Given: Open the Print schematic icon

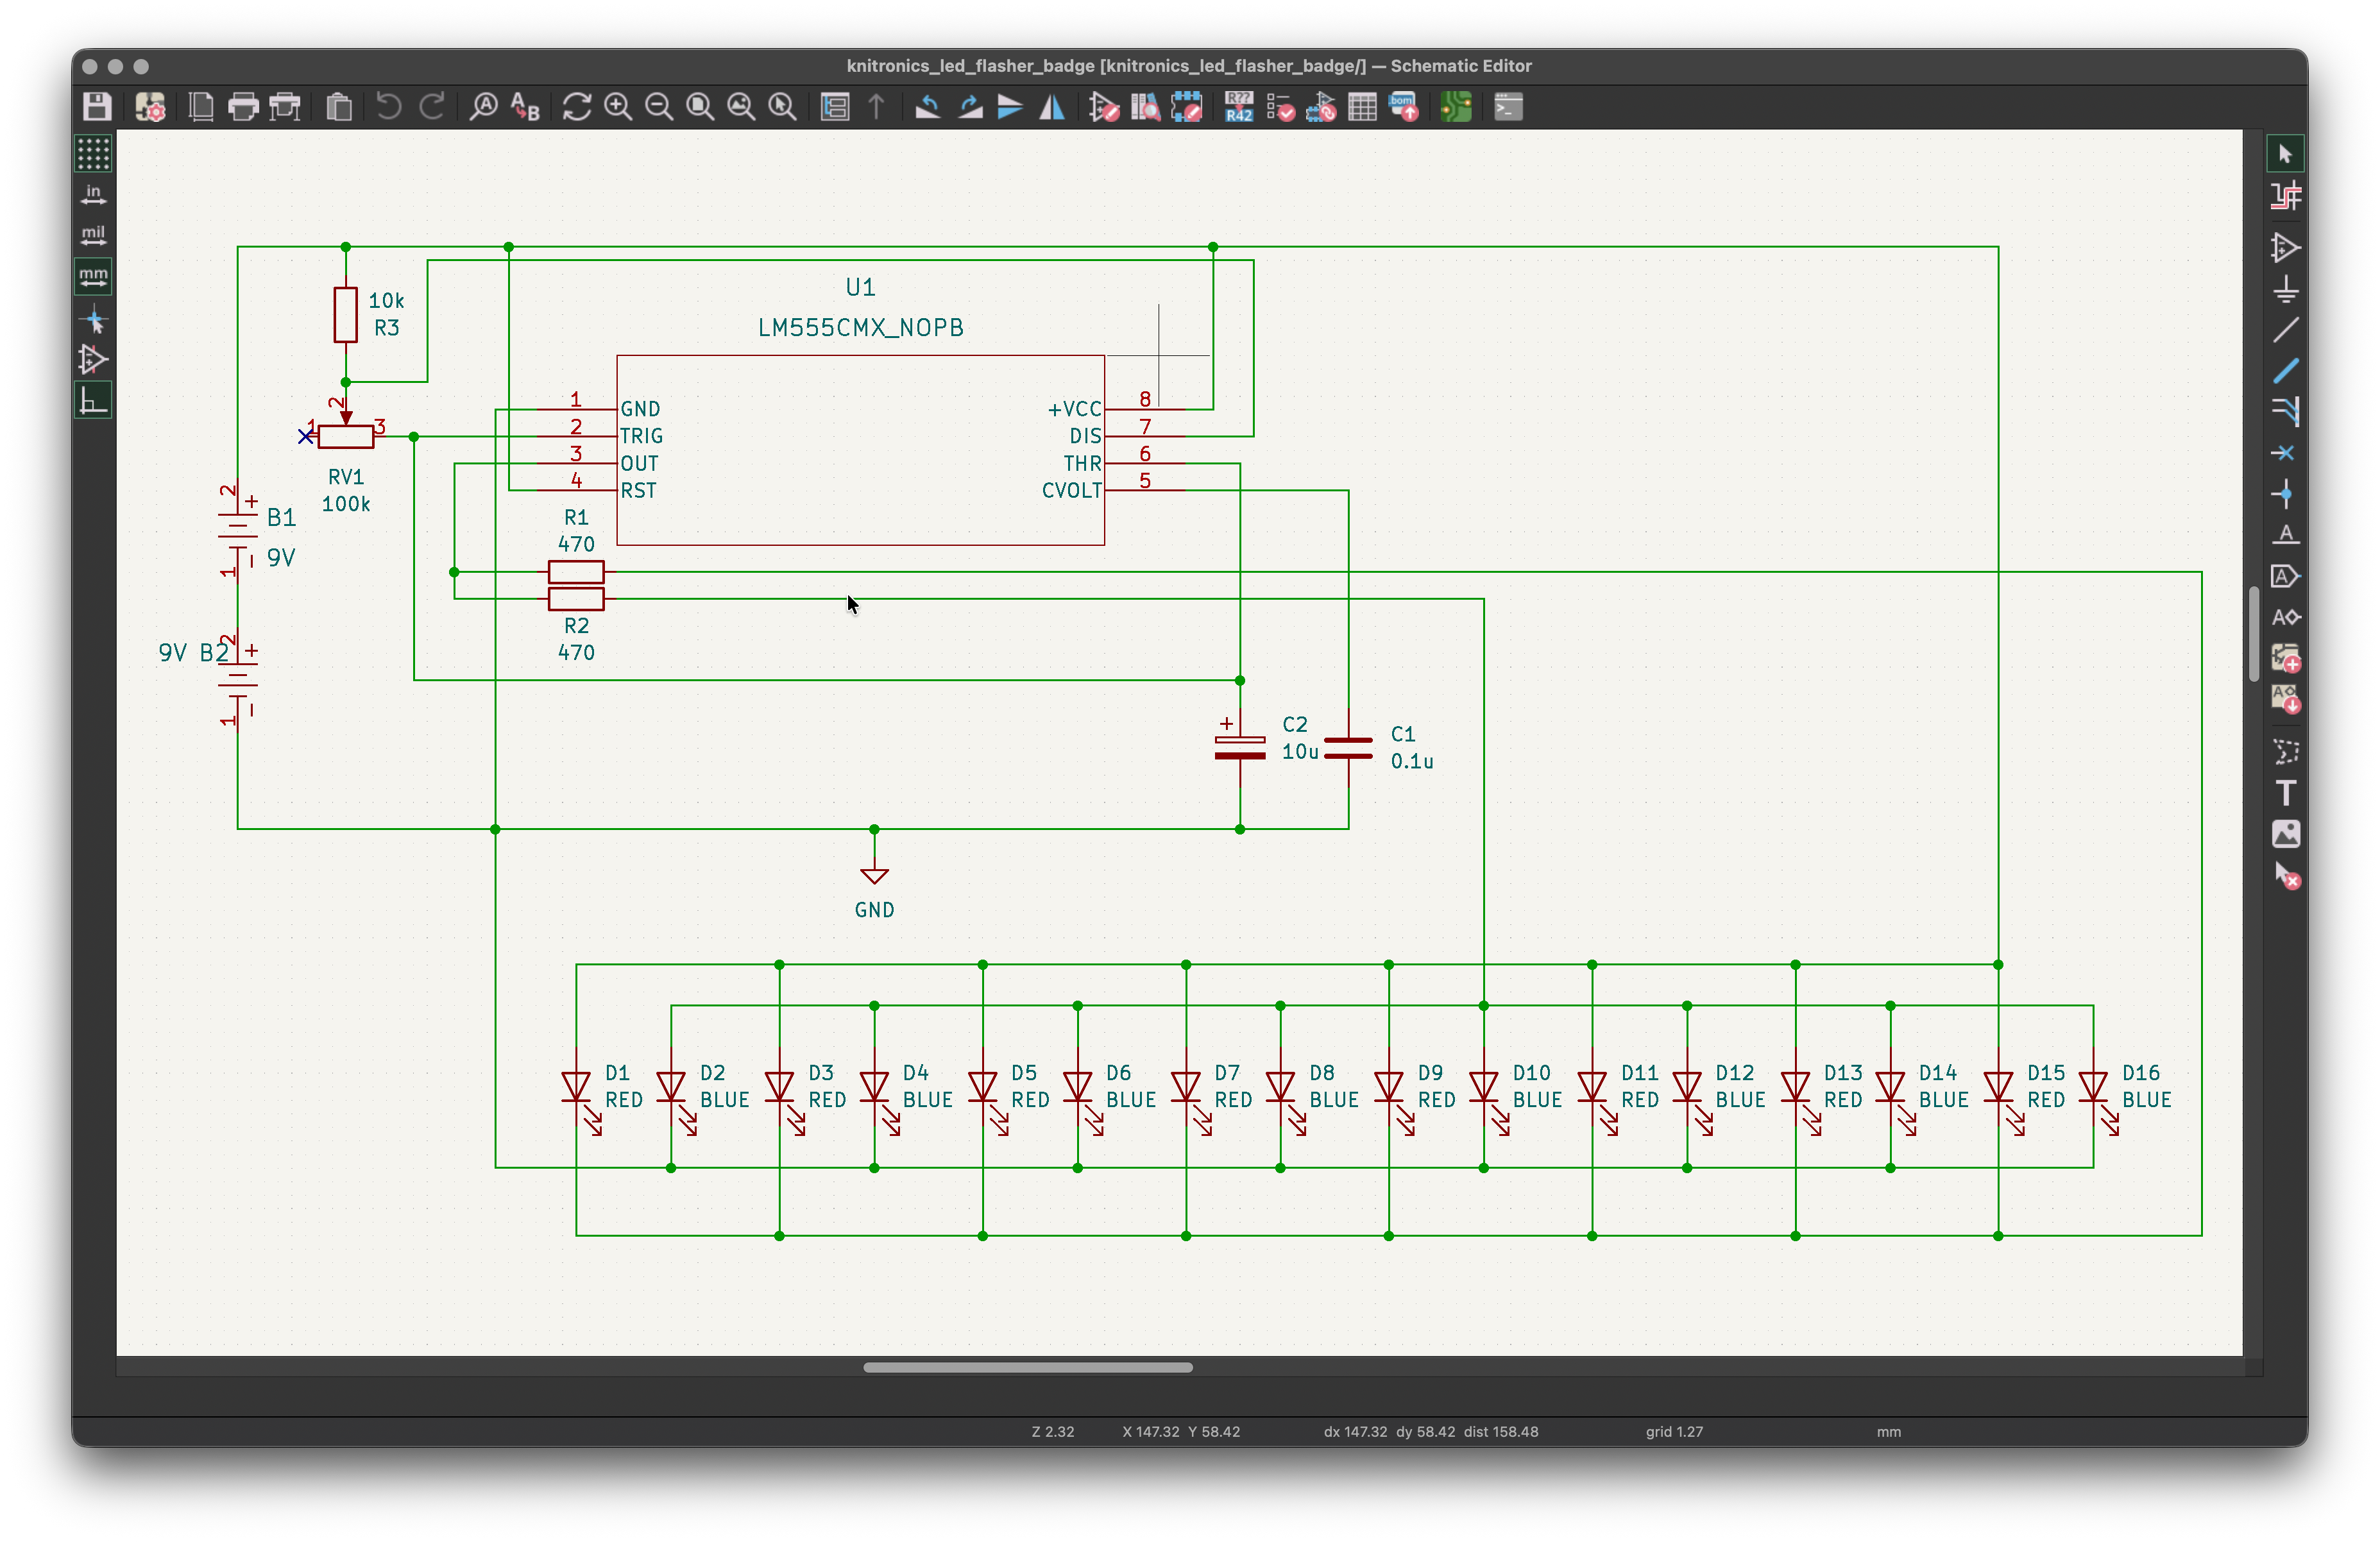Looking at the screenshot, I should pos(243,107).
